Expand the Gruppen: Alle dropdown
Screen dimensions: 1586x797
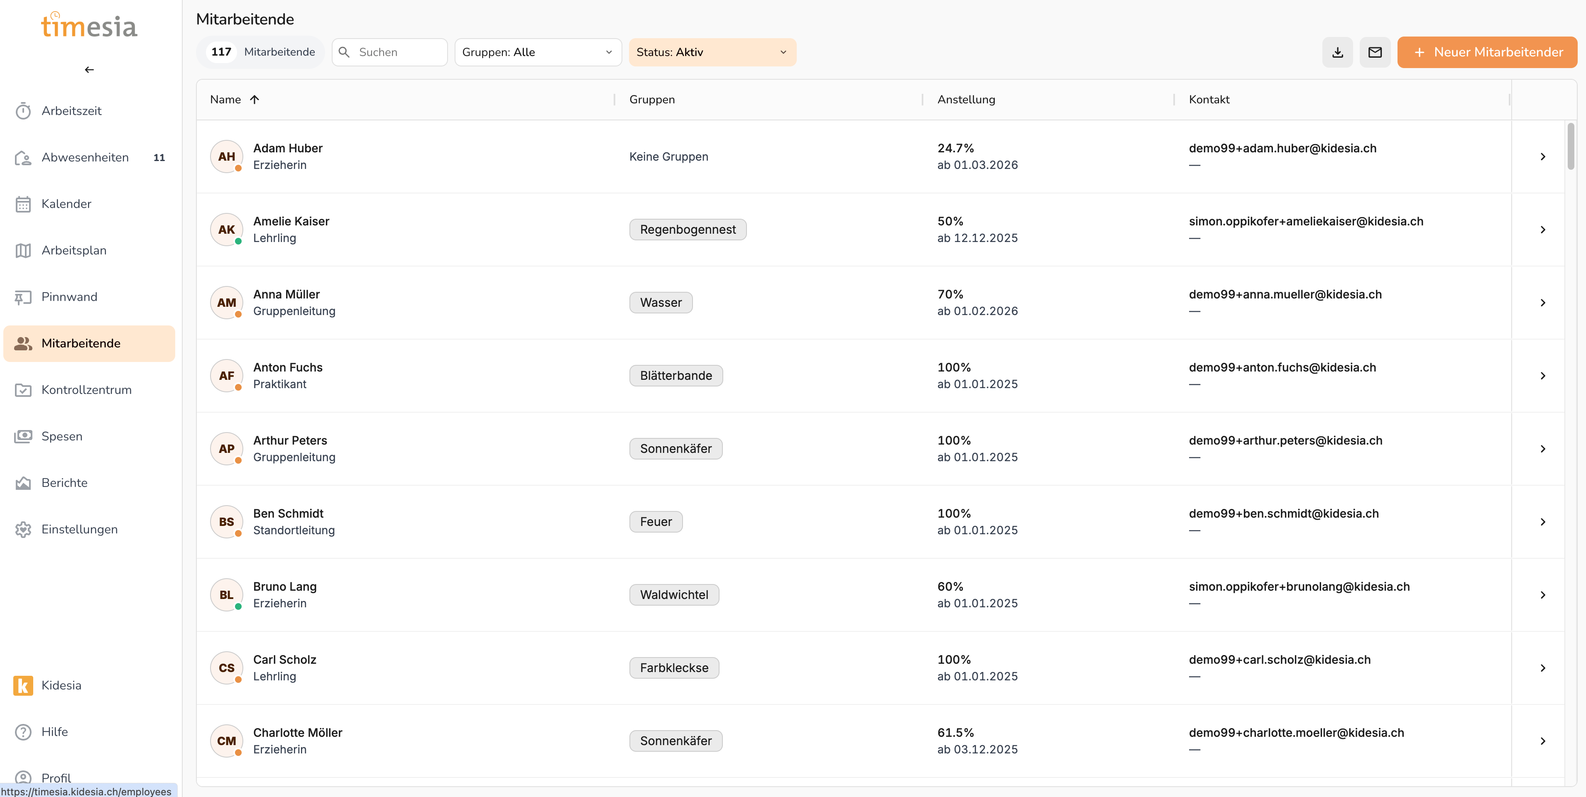(x=538, y=52)
